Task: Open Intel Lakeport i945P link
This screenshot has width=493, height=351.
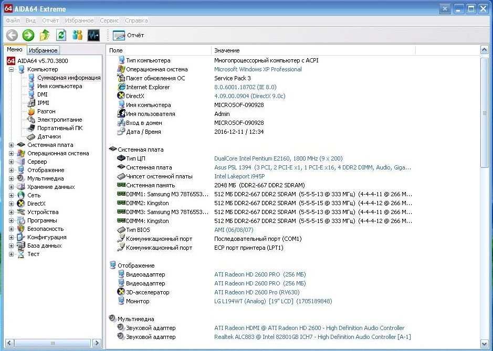Action: pyautogui.click(x=239, y=176)
